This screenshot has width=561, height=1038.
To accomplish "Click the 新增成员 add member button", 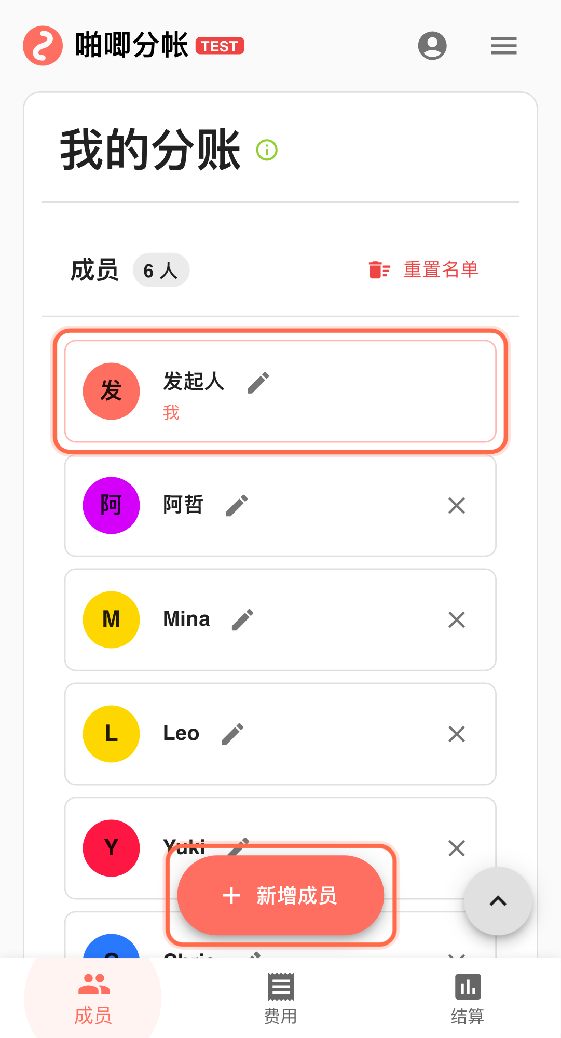I will tap(281, 896).
